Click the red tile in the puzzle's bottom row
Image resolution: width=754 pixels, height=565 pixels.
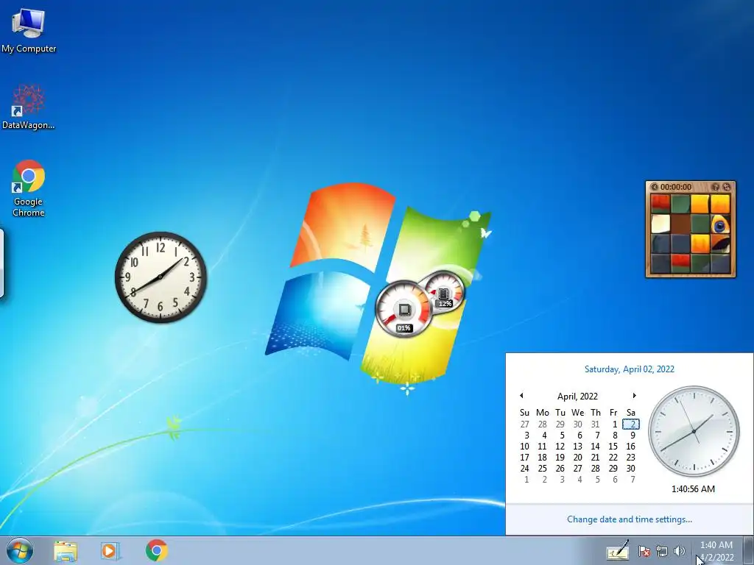680,263
